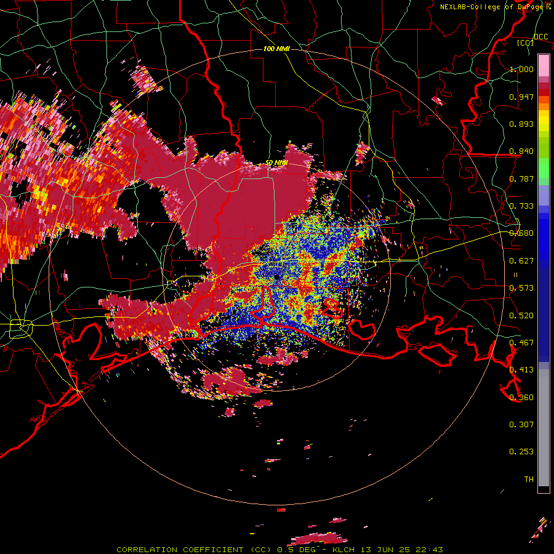Viewport: 554px width, 554px height.
Task: Pick the gray segment of the color bar
Action: click(x=544, y=429)
